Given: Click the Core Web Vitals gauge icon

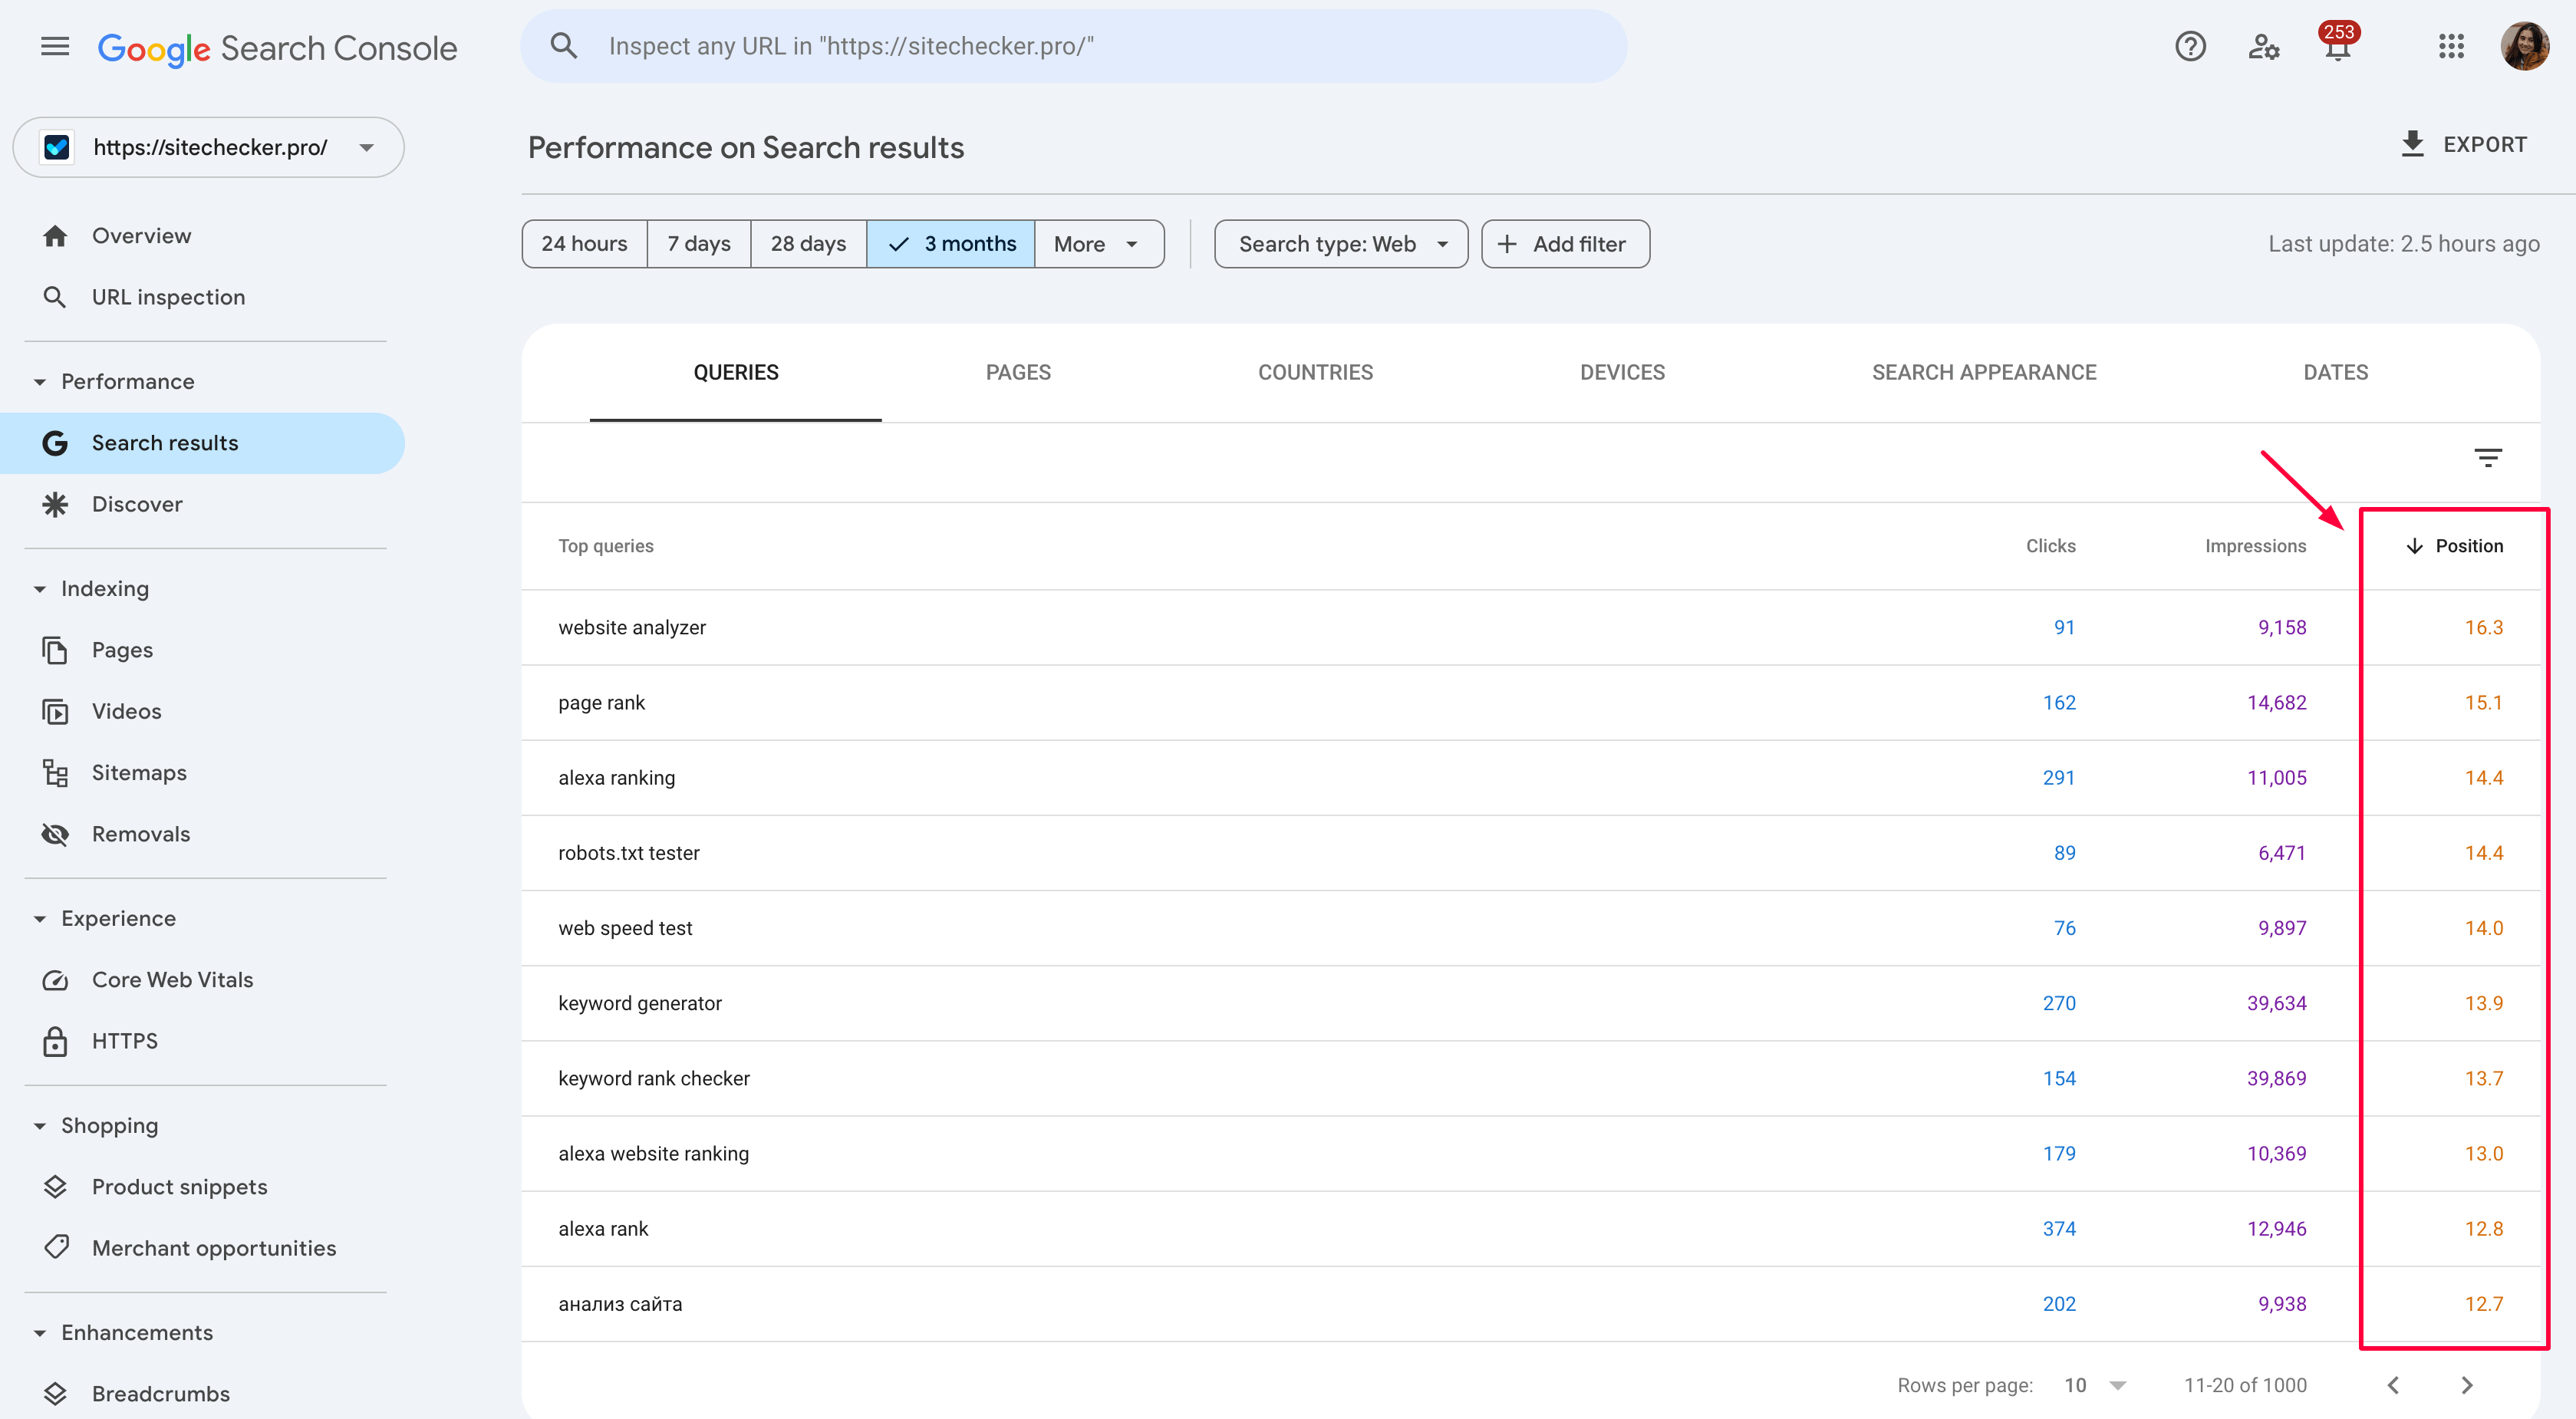Looking at the screenshot, I should (55, 980).
